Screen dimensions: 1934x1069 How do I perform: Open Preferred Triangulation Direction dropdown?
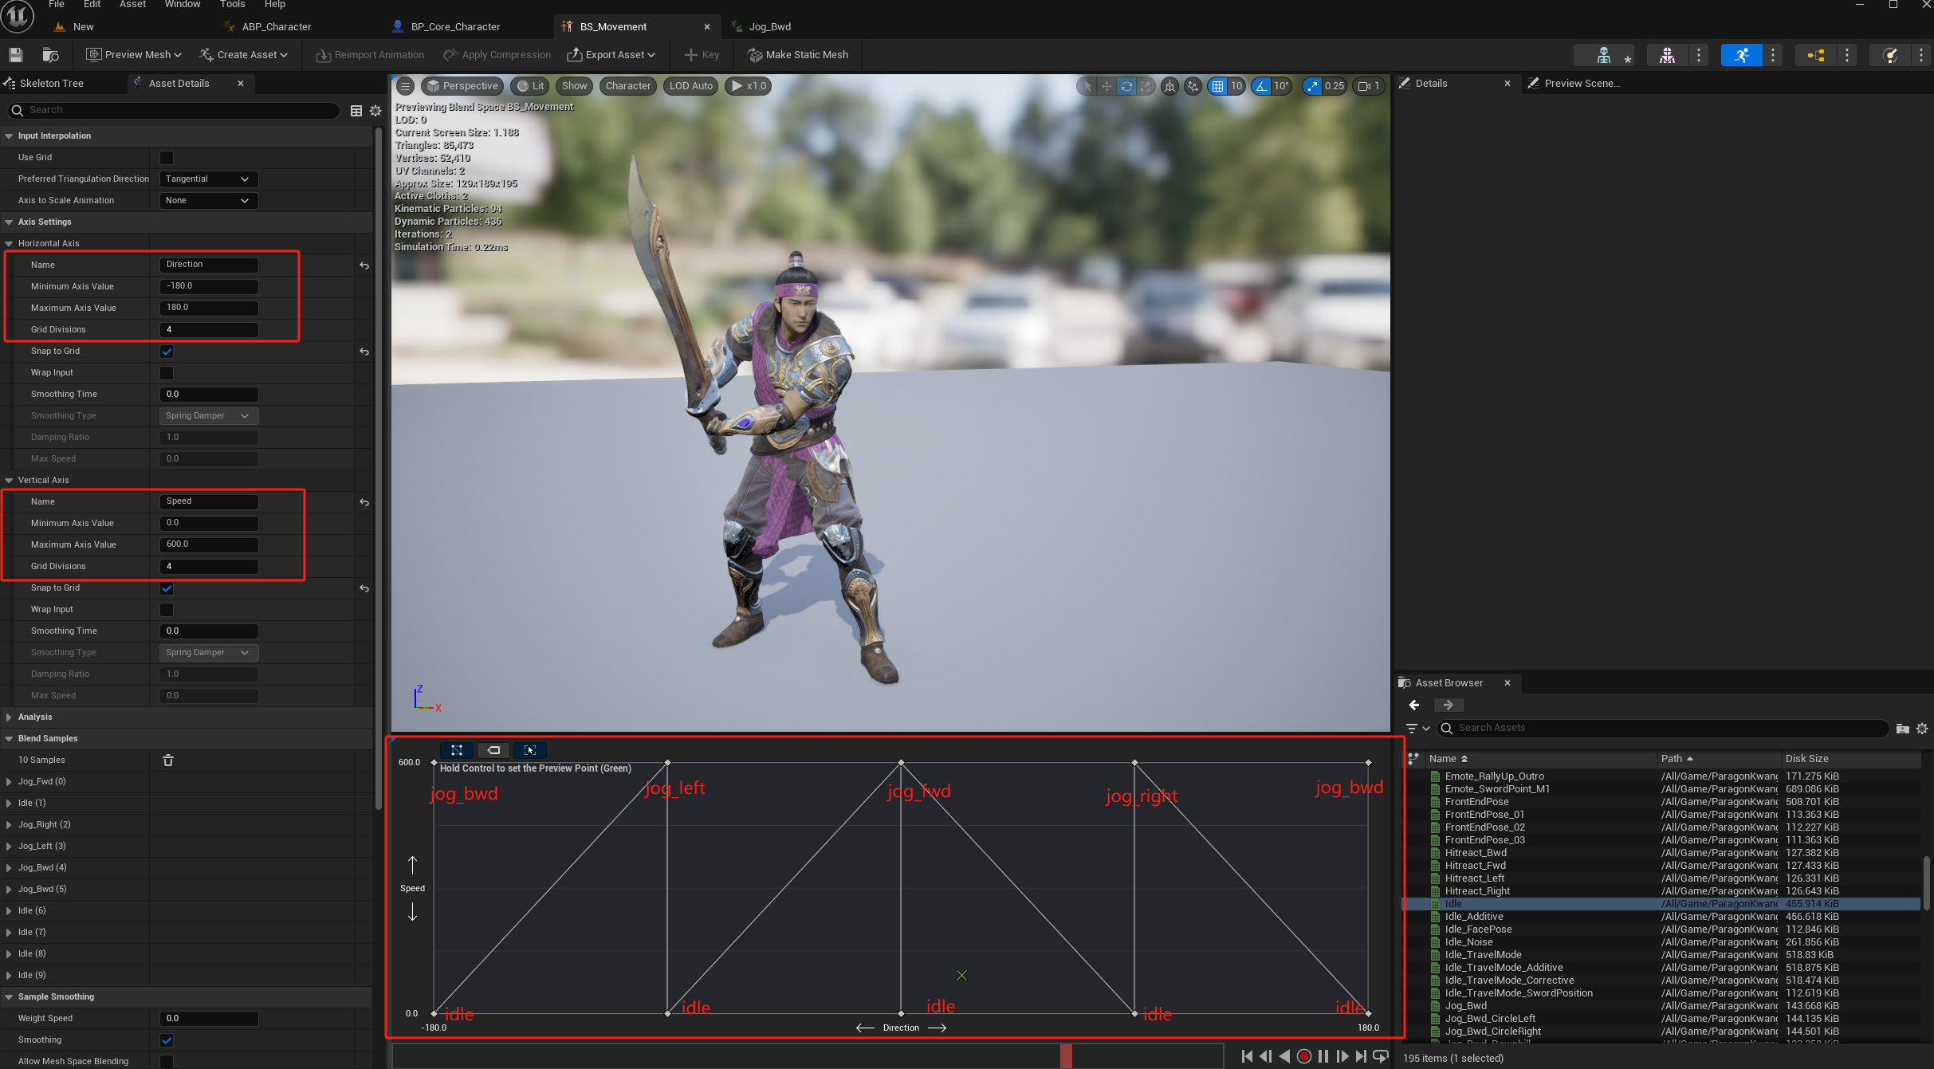pyautogui.click(x=208, y=179)
